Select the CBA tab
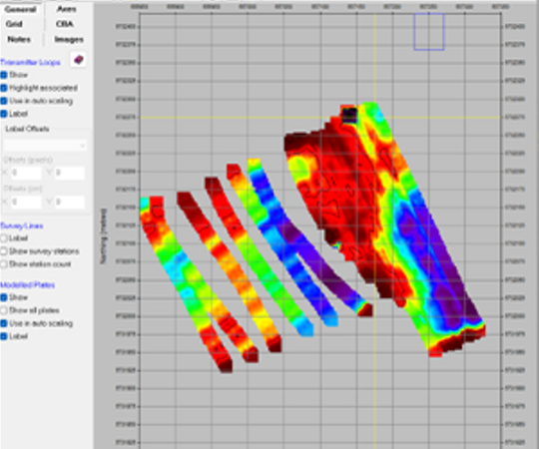Viewport: 539px width, 449px height. (65, 24)
